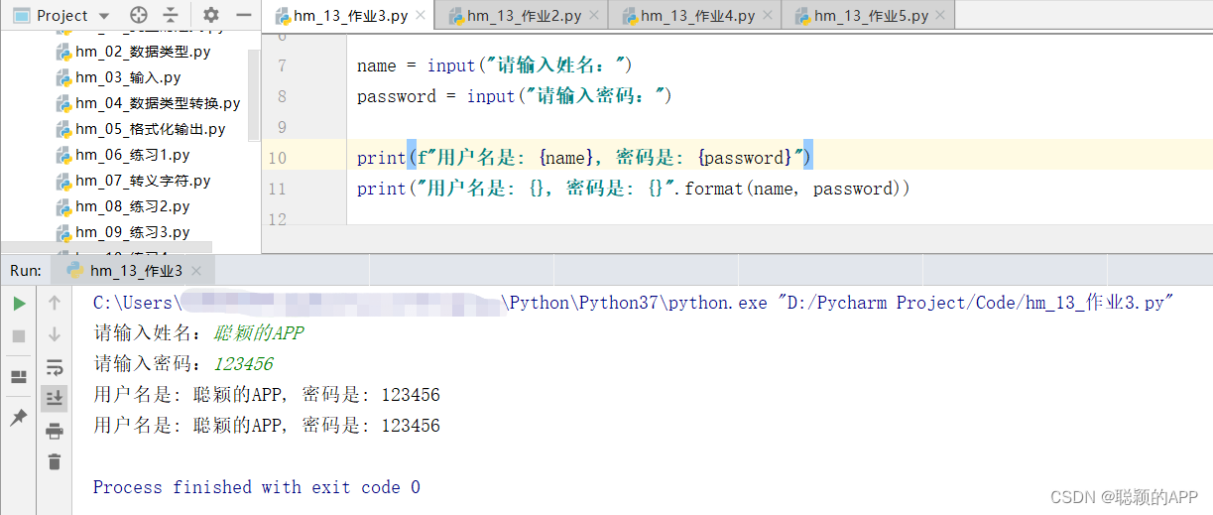Screen dimensions: 1213x515
Task: Click the .format(name, password) print line
Action: click(634, 189)
